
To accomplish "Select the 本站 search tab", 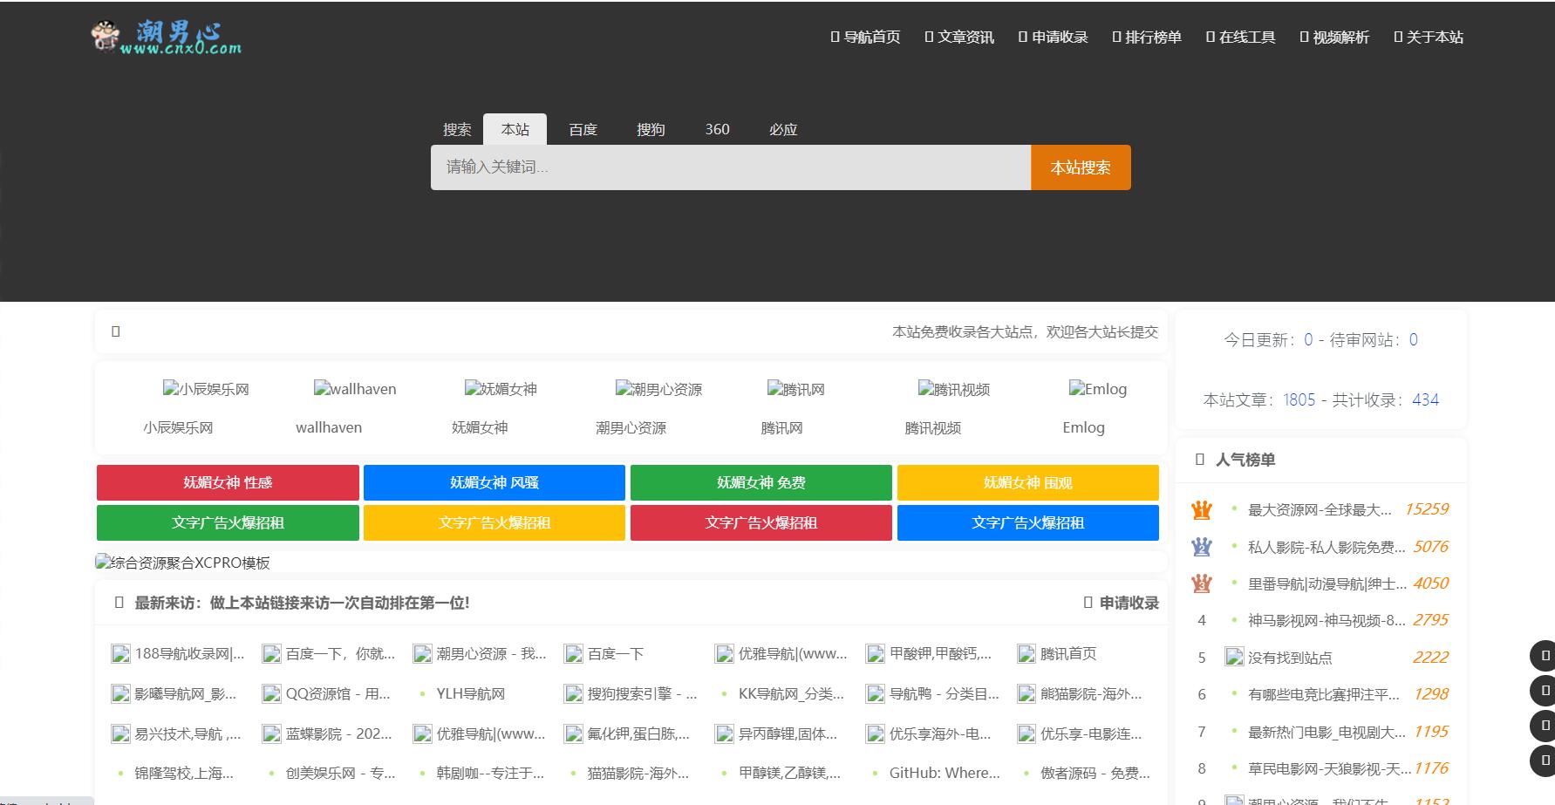I will click(515, 129).
